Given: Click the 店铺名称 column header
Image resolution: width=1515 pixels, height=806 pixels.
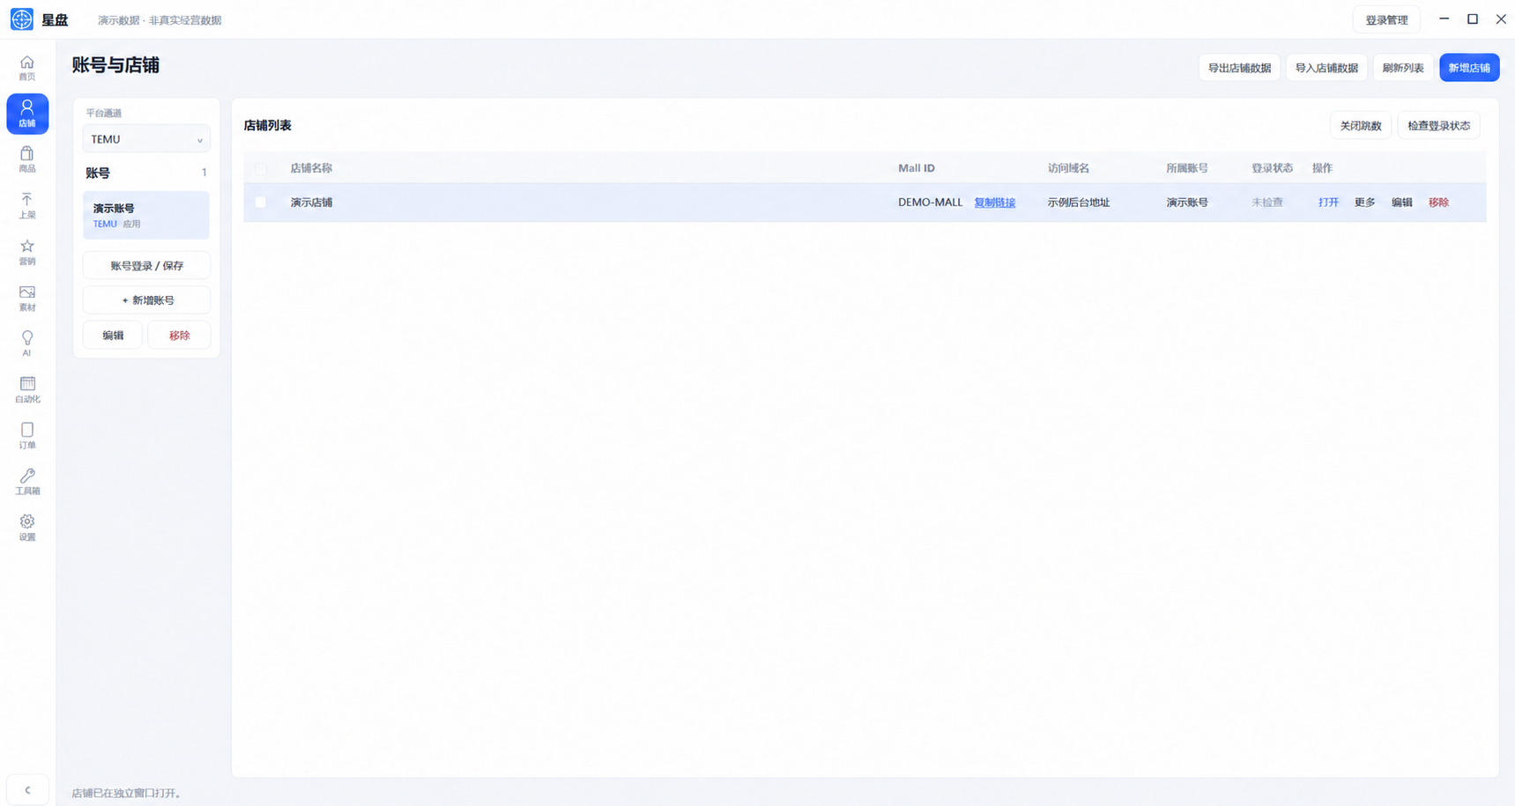Looking at the screenshot, I should (x=311, y=168).
